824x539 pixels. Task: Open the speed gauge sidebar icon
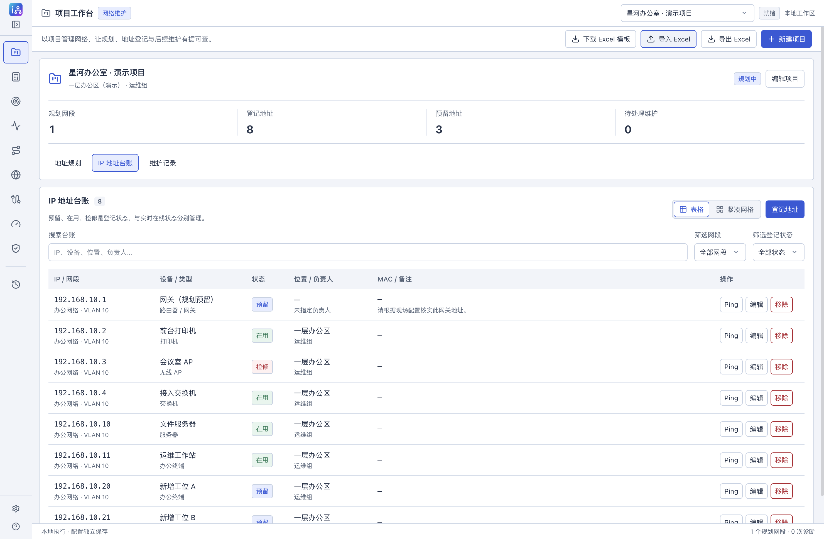(x=16, y=224)
